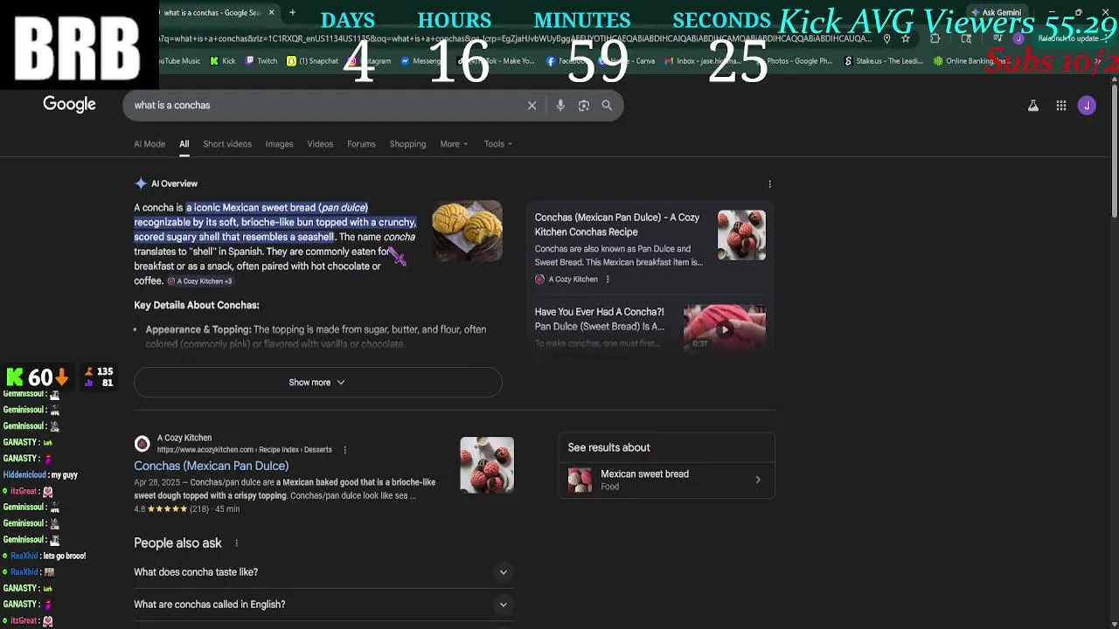Start voice search with the microphone icon
This screenshot has height=629, width=1119.
[560, 106]
